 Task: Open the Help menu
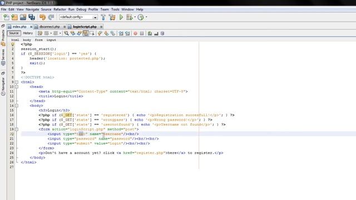pos(140,9)
